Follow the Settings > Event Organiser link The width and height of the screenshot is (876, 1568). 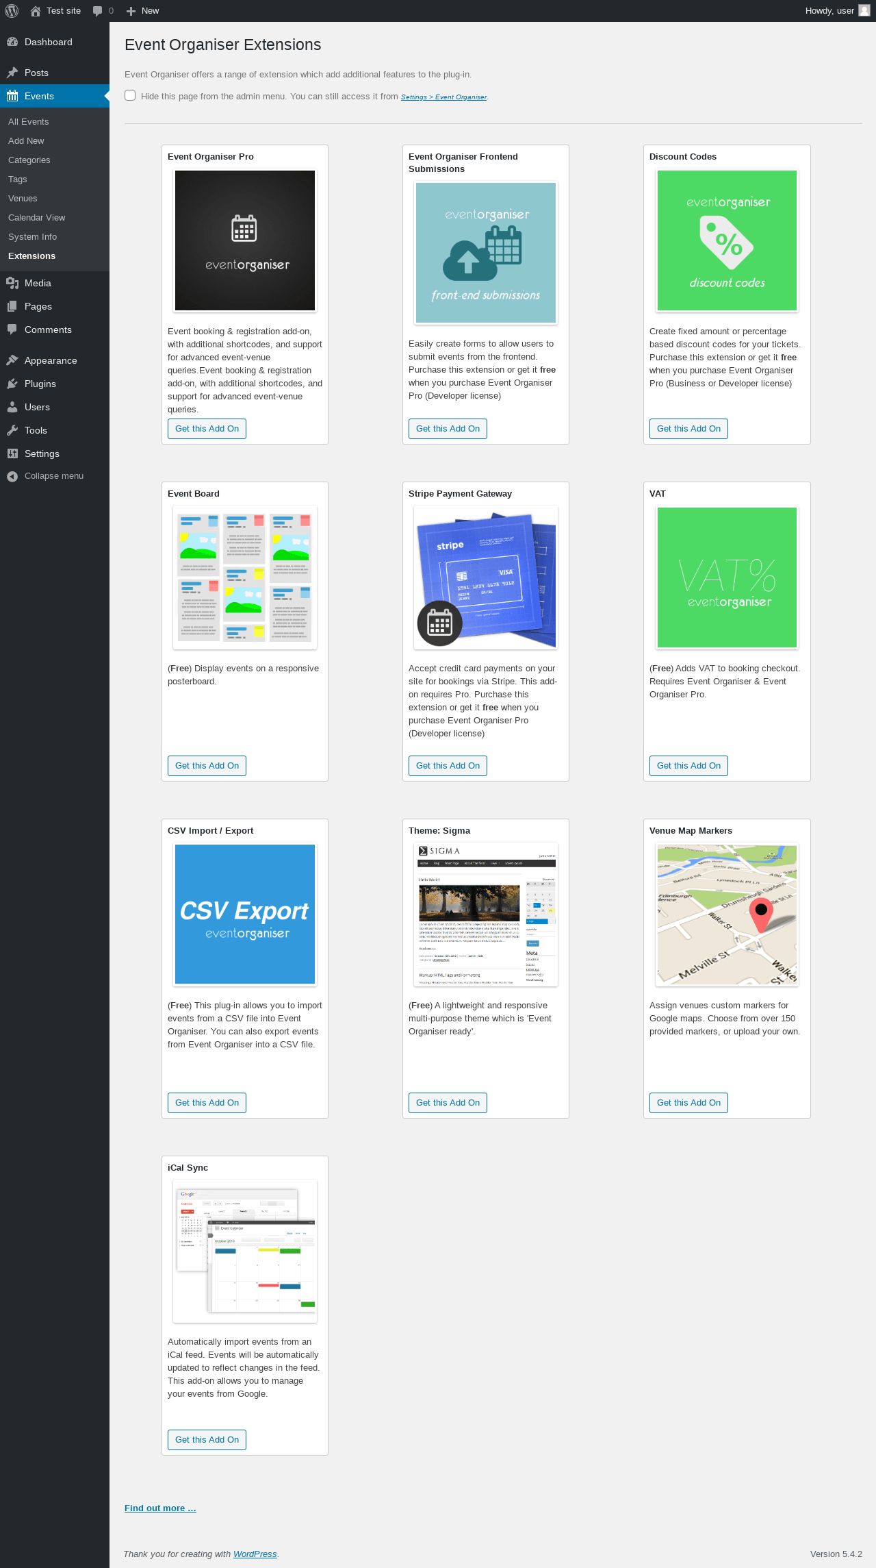pos(444,97)
